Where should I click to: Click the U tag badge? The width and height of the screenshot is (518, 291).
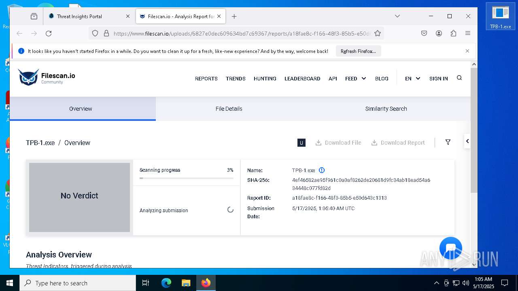(x=301, y=143)
